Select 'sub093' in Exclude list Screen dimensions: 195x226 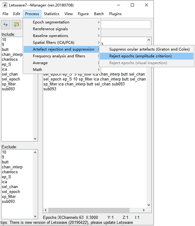point(8,202)
